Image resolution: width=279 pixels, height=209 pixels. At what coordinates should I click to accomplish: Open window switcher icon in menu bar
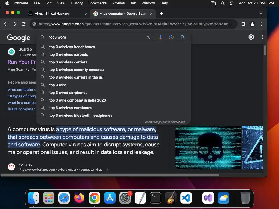(213, 3)
